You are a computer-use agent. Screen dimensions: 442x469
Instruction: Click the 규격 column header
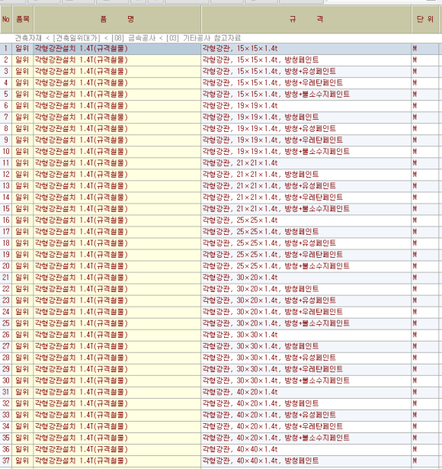(306, 19)
